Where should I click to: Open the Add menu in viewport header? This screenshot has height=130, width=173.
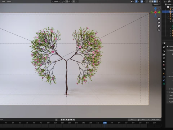click(4, 1)
